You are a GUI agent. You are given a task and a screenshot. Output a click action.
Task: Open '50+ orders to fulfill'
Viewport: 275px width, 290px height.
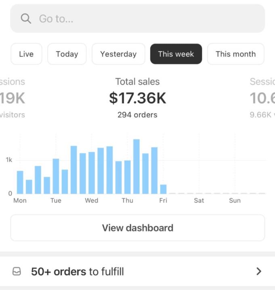point(78,271)
